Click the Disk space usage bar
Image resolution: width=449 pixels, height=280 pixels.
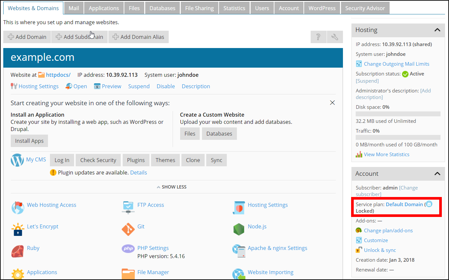398,114
